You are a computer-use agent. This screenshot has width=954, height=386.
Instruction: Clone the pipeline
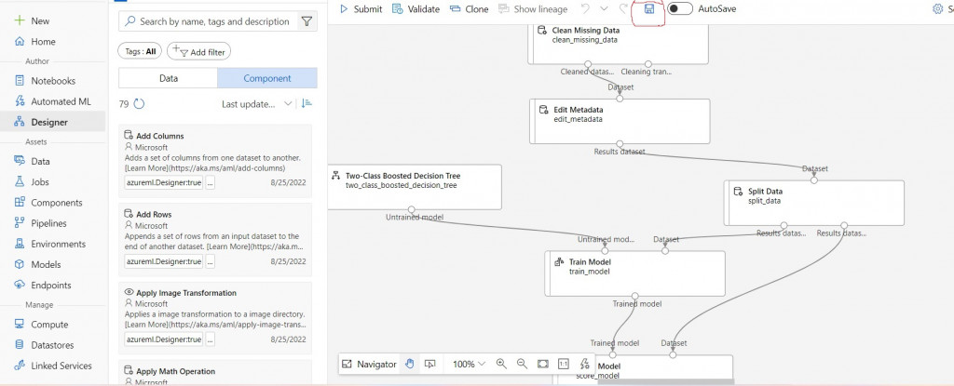click(x=470, y=9)
